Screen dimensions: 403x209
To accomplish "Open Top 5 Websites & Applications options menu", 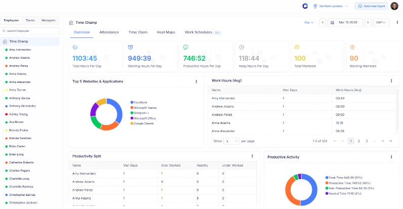I will click(196, 81).
